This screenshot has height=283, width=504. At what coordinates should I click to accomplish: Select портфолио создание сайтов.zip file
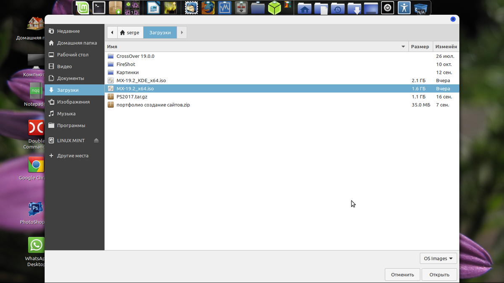(x=282, y=105)
